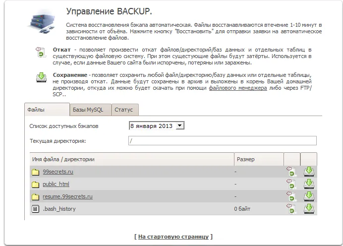
Task: Click save icon for resume.99secrets.ru row
Action: pyautogui.click(x=309, y=196)
